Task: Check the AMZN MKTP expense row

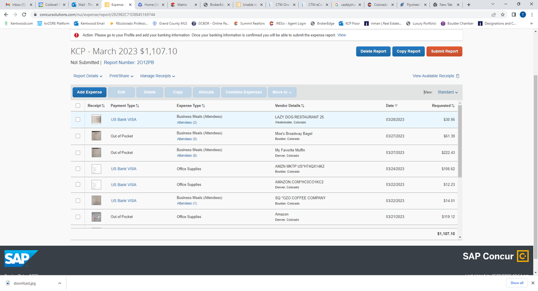Action: (x=78, y=169)
